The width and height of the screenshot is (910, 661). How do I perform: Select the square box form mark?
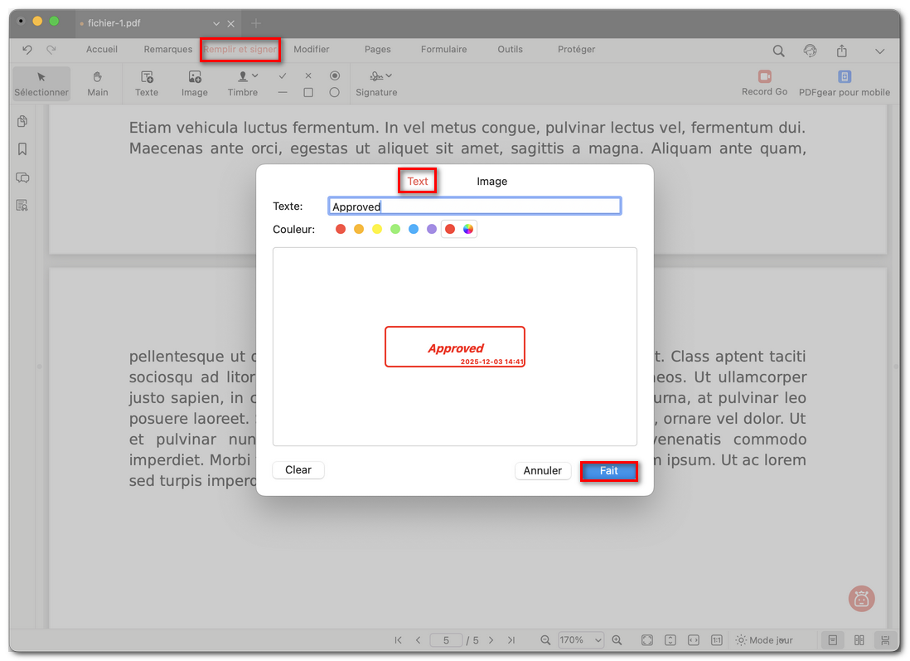(x=308, y=93)
